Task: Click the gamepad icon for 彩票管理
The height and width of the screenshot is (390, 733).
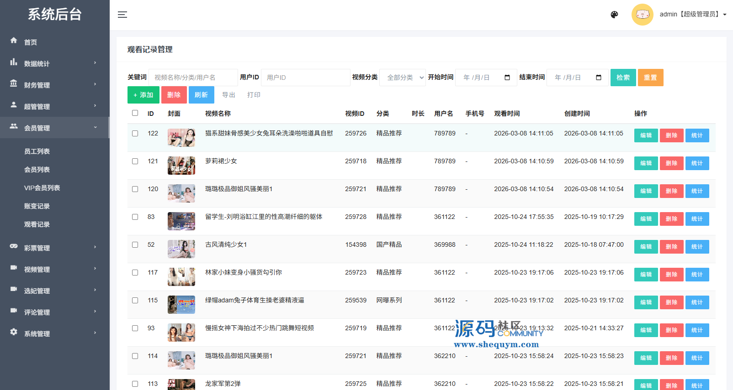Action: pos(14,246)
